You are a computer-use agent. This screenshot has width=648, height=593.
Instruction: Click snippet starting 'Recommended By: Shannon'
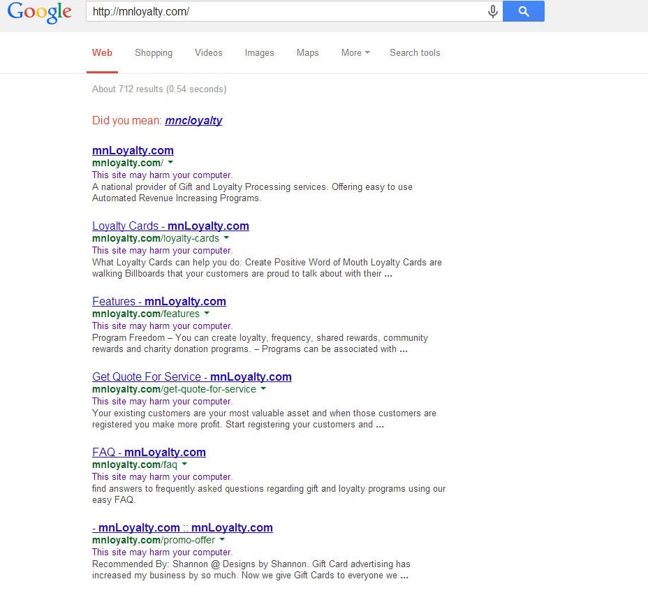click(x=251, y=570)
